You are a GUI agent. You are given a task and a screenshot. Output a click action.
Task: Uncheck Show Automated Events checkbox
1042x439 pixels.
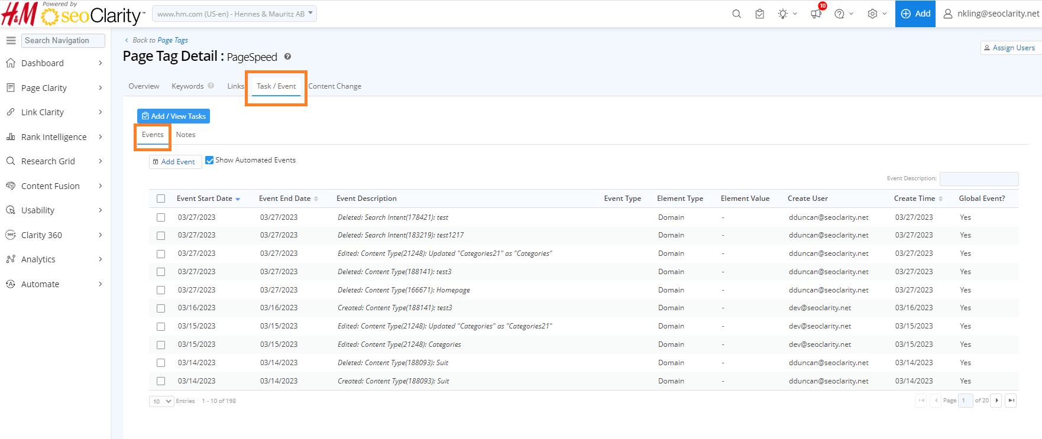[209, 160]
